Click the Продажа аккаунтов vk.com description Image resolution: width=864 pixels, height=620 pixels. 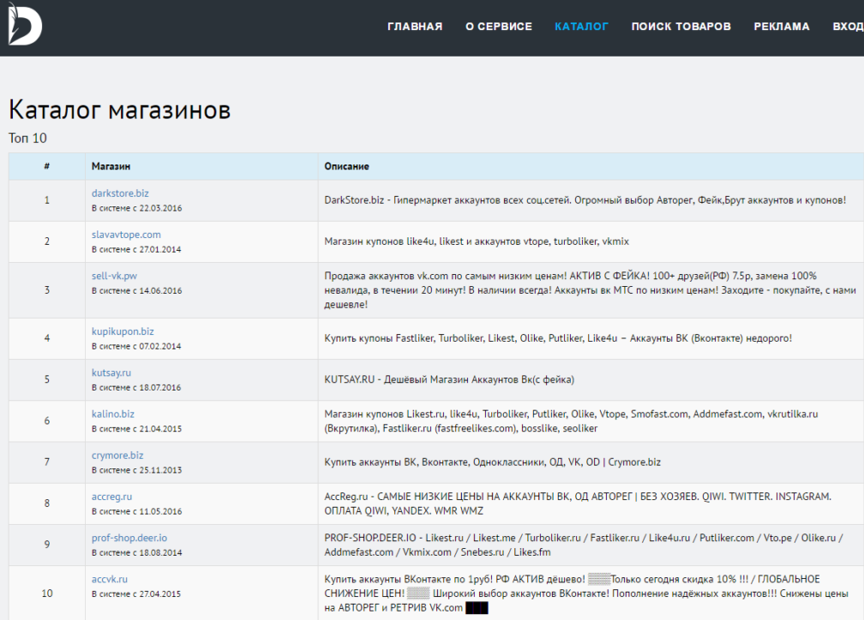(x=590, y=290)
